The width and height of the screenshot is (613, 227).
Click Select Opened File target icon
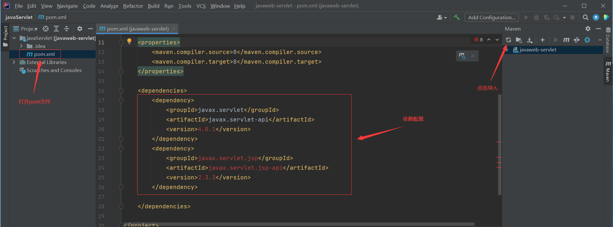point(46,29)
